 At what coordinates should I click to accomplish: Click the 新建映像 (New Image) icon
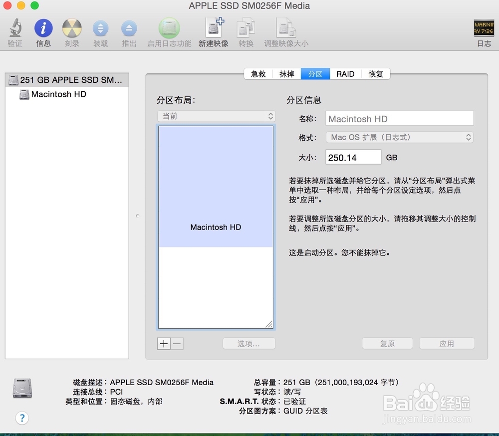[x=213, y=31]
